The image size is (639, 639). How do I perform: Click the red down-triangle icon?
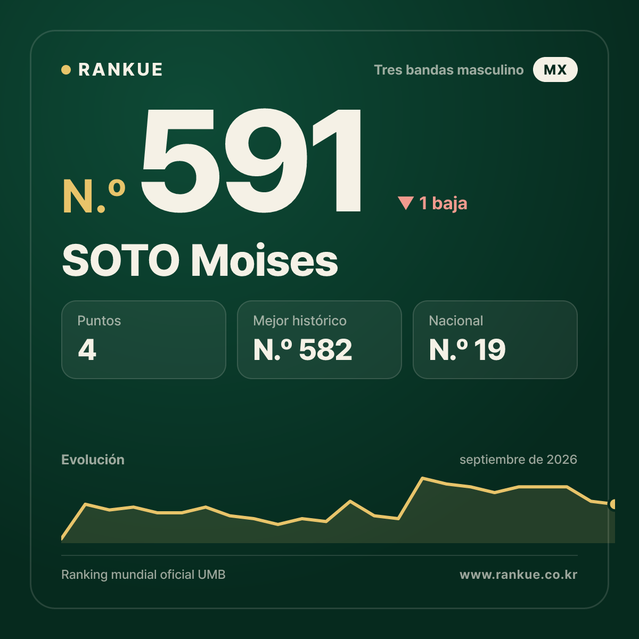point(406,203)
